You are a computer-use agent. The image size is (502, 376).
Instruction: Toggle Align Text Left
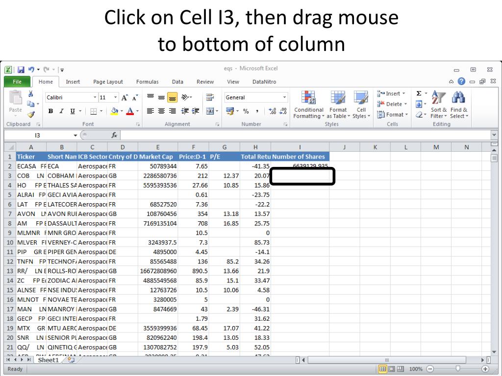150,111
